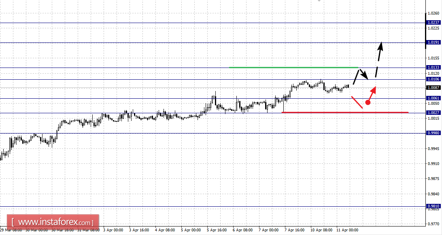Screen dimensions: 442x235
Task: Click the 0.9840 price scale value
Action: coord(433,194)
